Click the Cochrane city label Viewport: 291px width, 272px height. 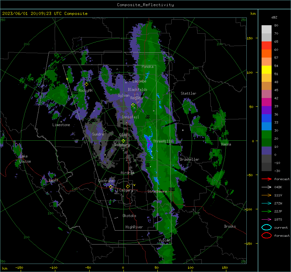[106, 181]
